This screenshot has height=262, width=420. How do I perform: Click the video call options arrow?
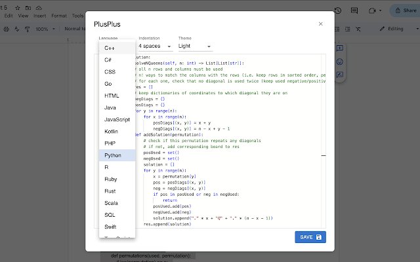380,10
